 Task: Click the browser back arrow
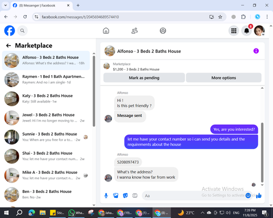[6, 17]
